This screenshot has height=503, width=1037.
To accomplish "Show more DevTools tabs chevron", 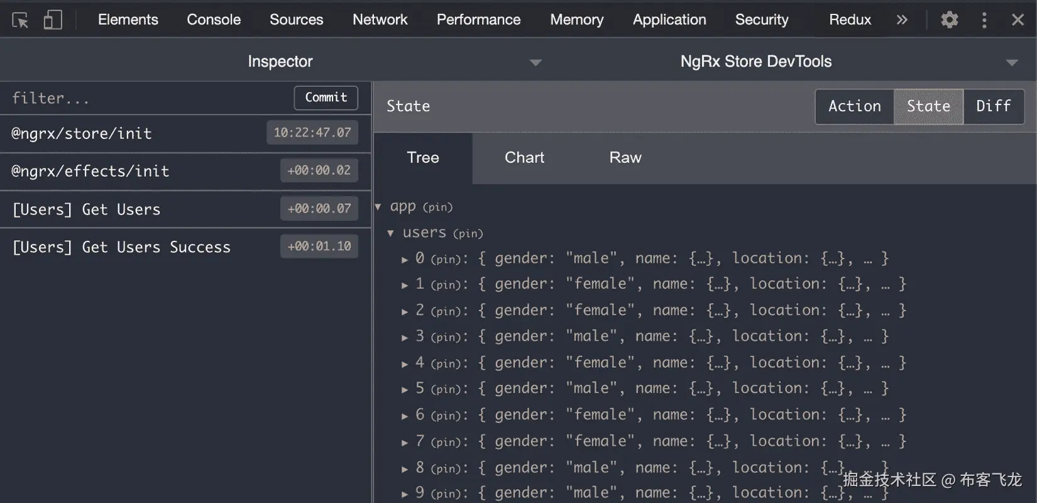I will point(902,20).
